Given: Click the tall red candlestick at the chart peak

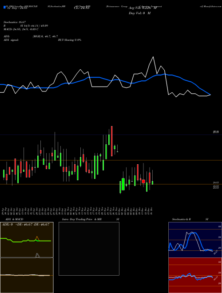Looking at the screenshot, I should coord(112,141).
